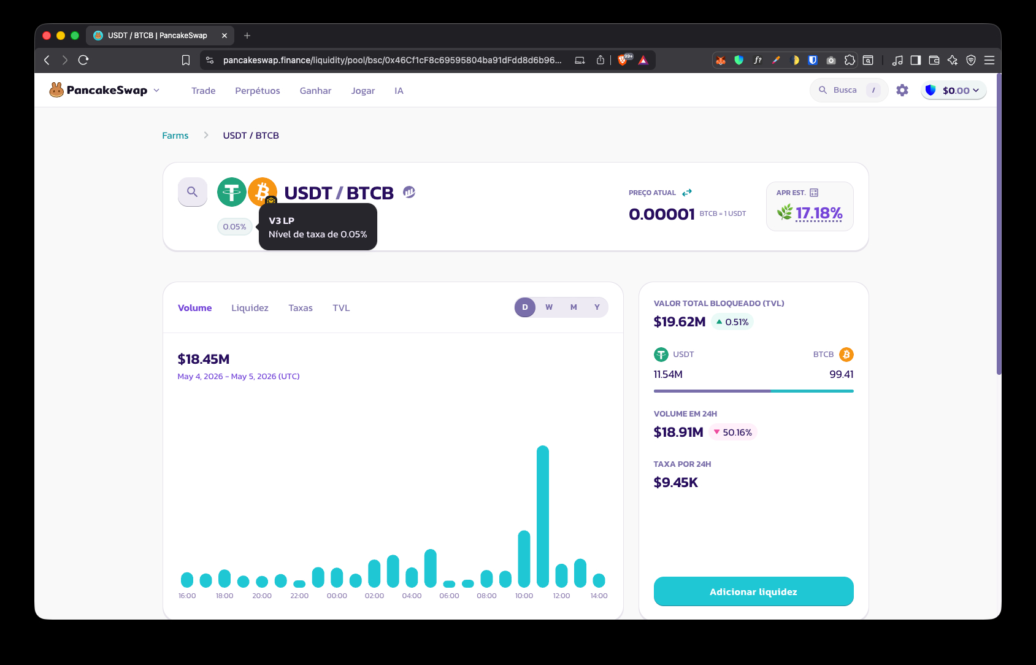The image size is (1036, 665).
Task: Click the USDT token logo in header
Action: (232, 192)
